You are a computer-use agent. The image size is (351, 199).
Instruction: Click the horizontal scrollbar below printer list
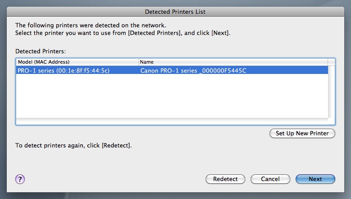coord(172,121)
